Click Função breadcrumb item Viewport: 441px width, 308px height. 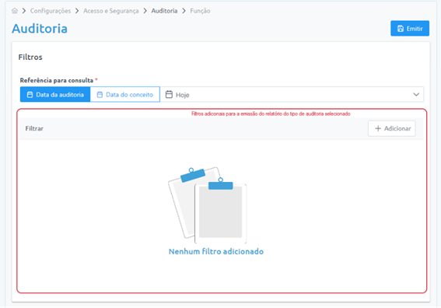point(200,11)
